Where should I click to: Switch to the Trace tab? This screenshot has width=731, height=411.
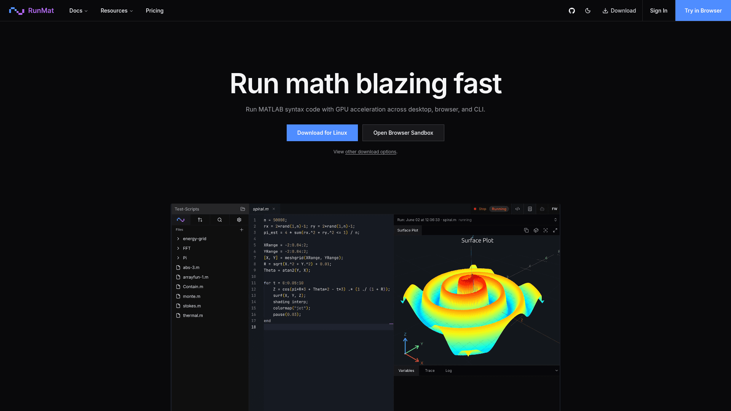[x=430, y=371]
